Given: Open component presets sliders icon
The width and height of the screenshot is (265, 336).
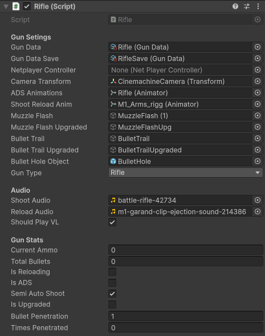Looking at the screenshot, I should tap(247, 6).
